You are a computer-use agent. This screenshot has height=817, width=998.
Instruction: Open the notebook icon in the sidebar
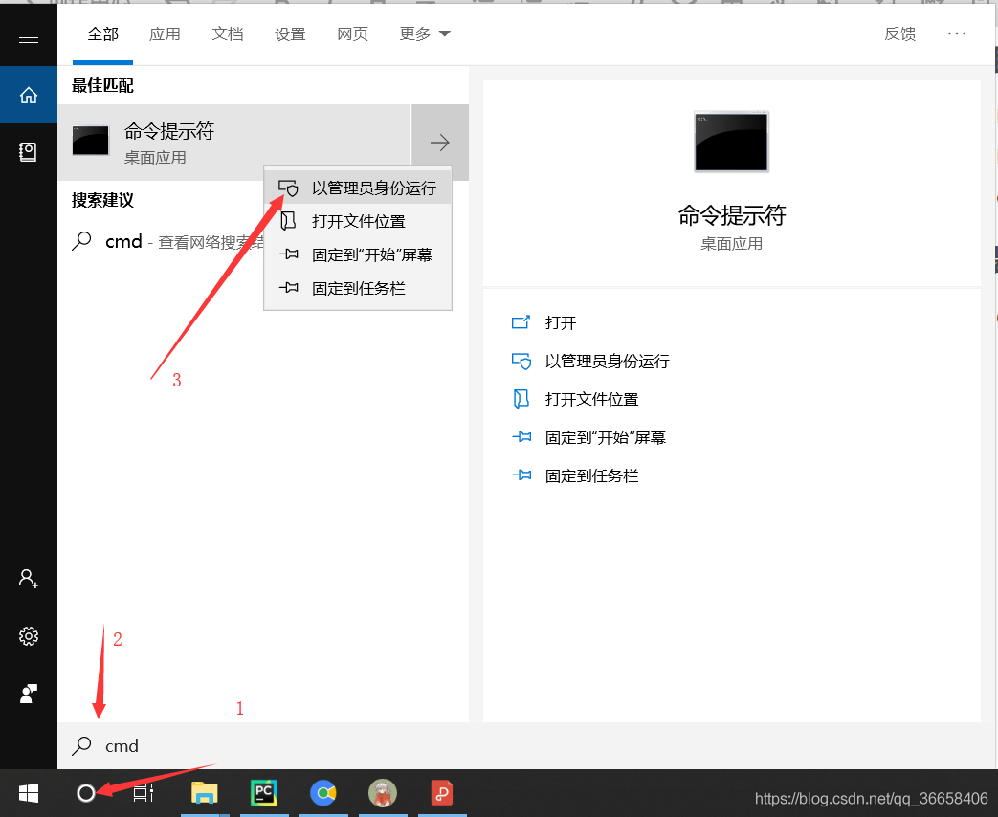click(28, 151)
